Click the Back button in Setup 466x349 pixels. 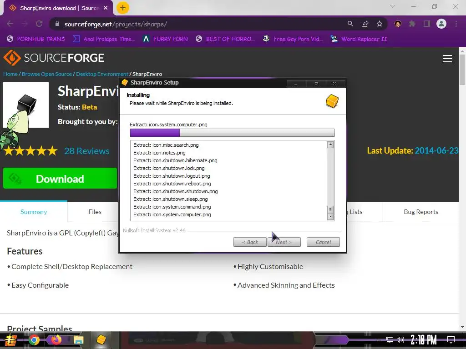pos(250,242)
